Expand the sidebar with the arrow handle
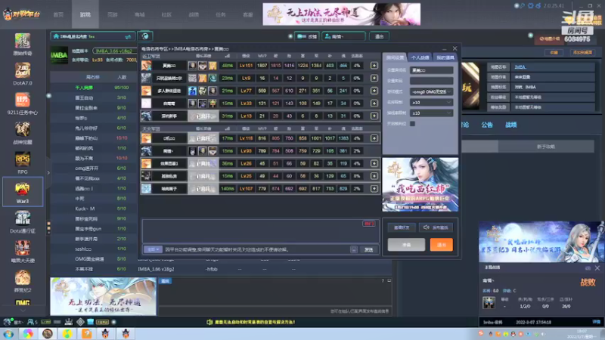Image resolution: width=605 pixels, height=340 pixels. click(x=48, y=173)
